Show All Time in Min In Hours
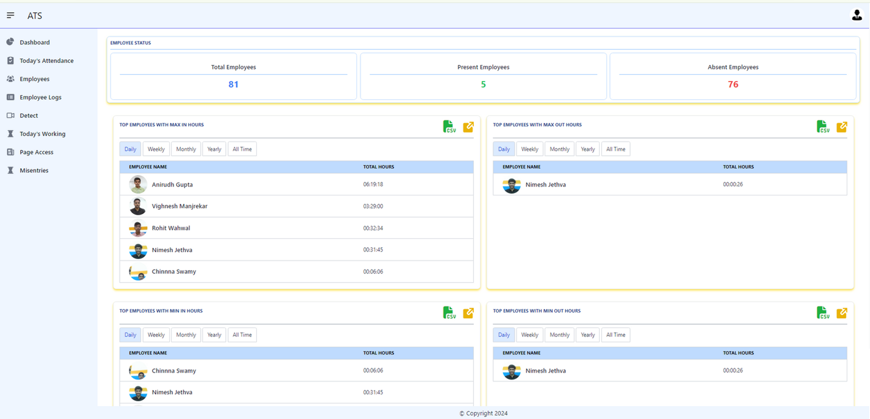The image size is (870, 419). 242,335
